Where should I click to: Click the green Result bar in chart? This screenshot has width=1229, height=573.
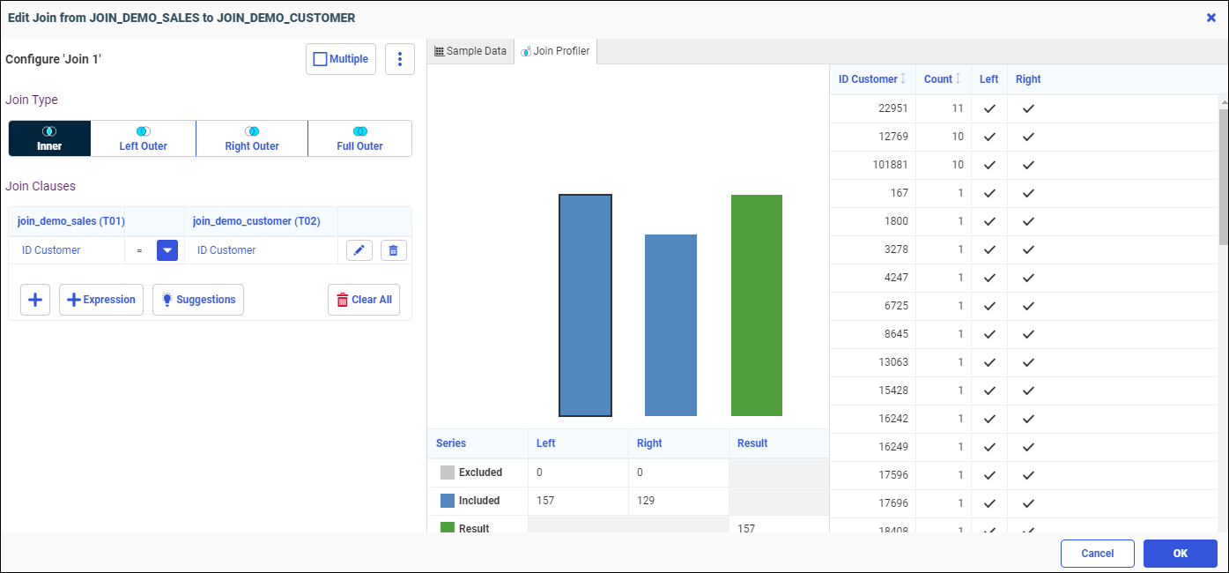point(757,305)
